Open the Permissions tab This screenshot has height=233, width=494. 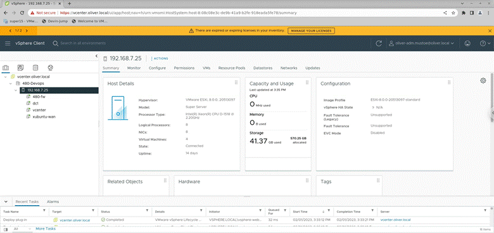184,68
